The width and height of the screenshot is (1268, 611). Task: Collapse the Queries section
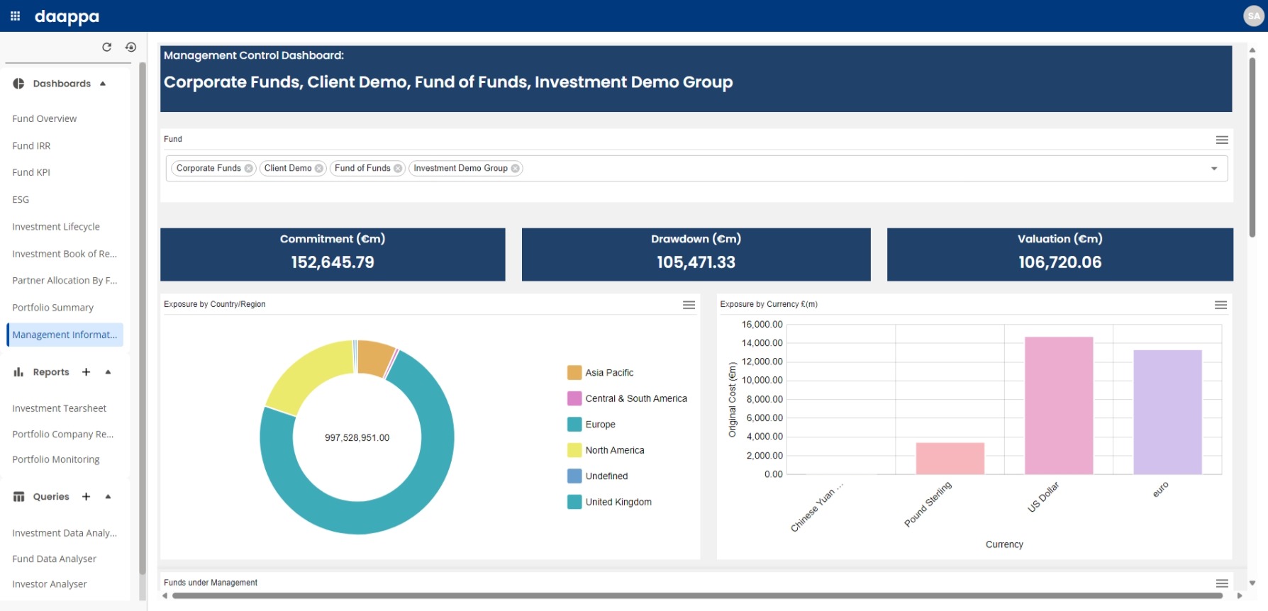[108, 497]
